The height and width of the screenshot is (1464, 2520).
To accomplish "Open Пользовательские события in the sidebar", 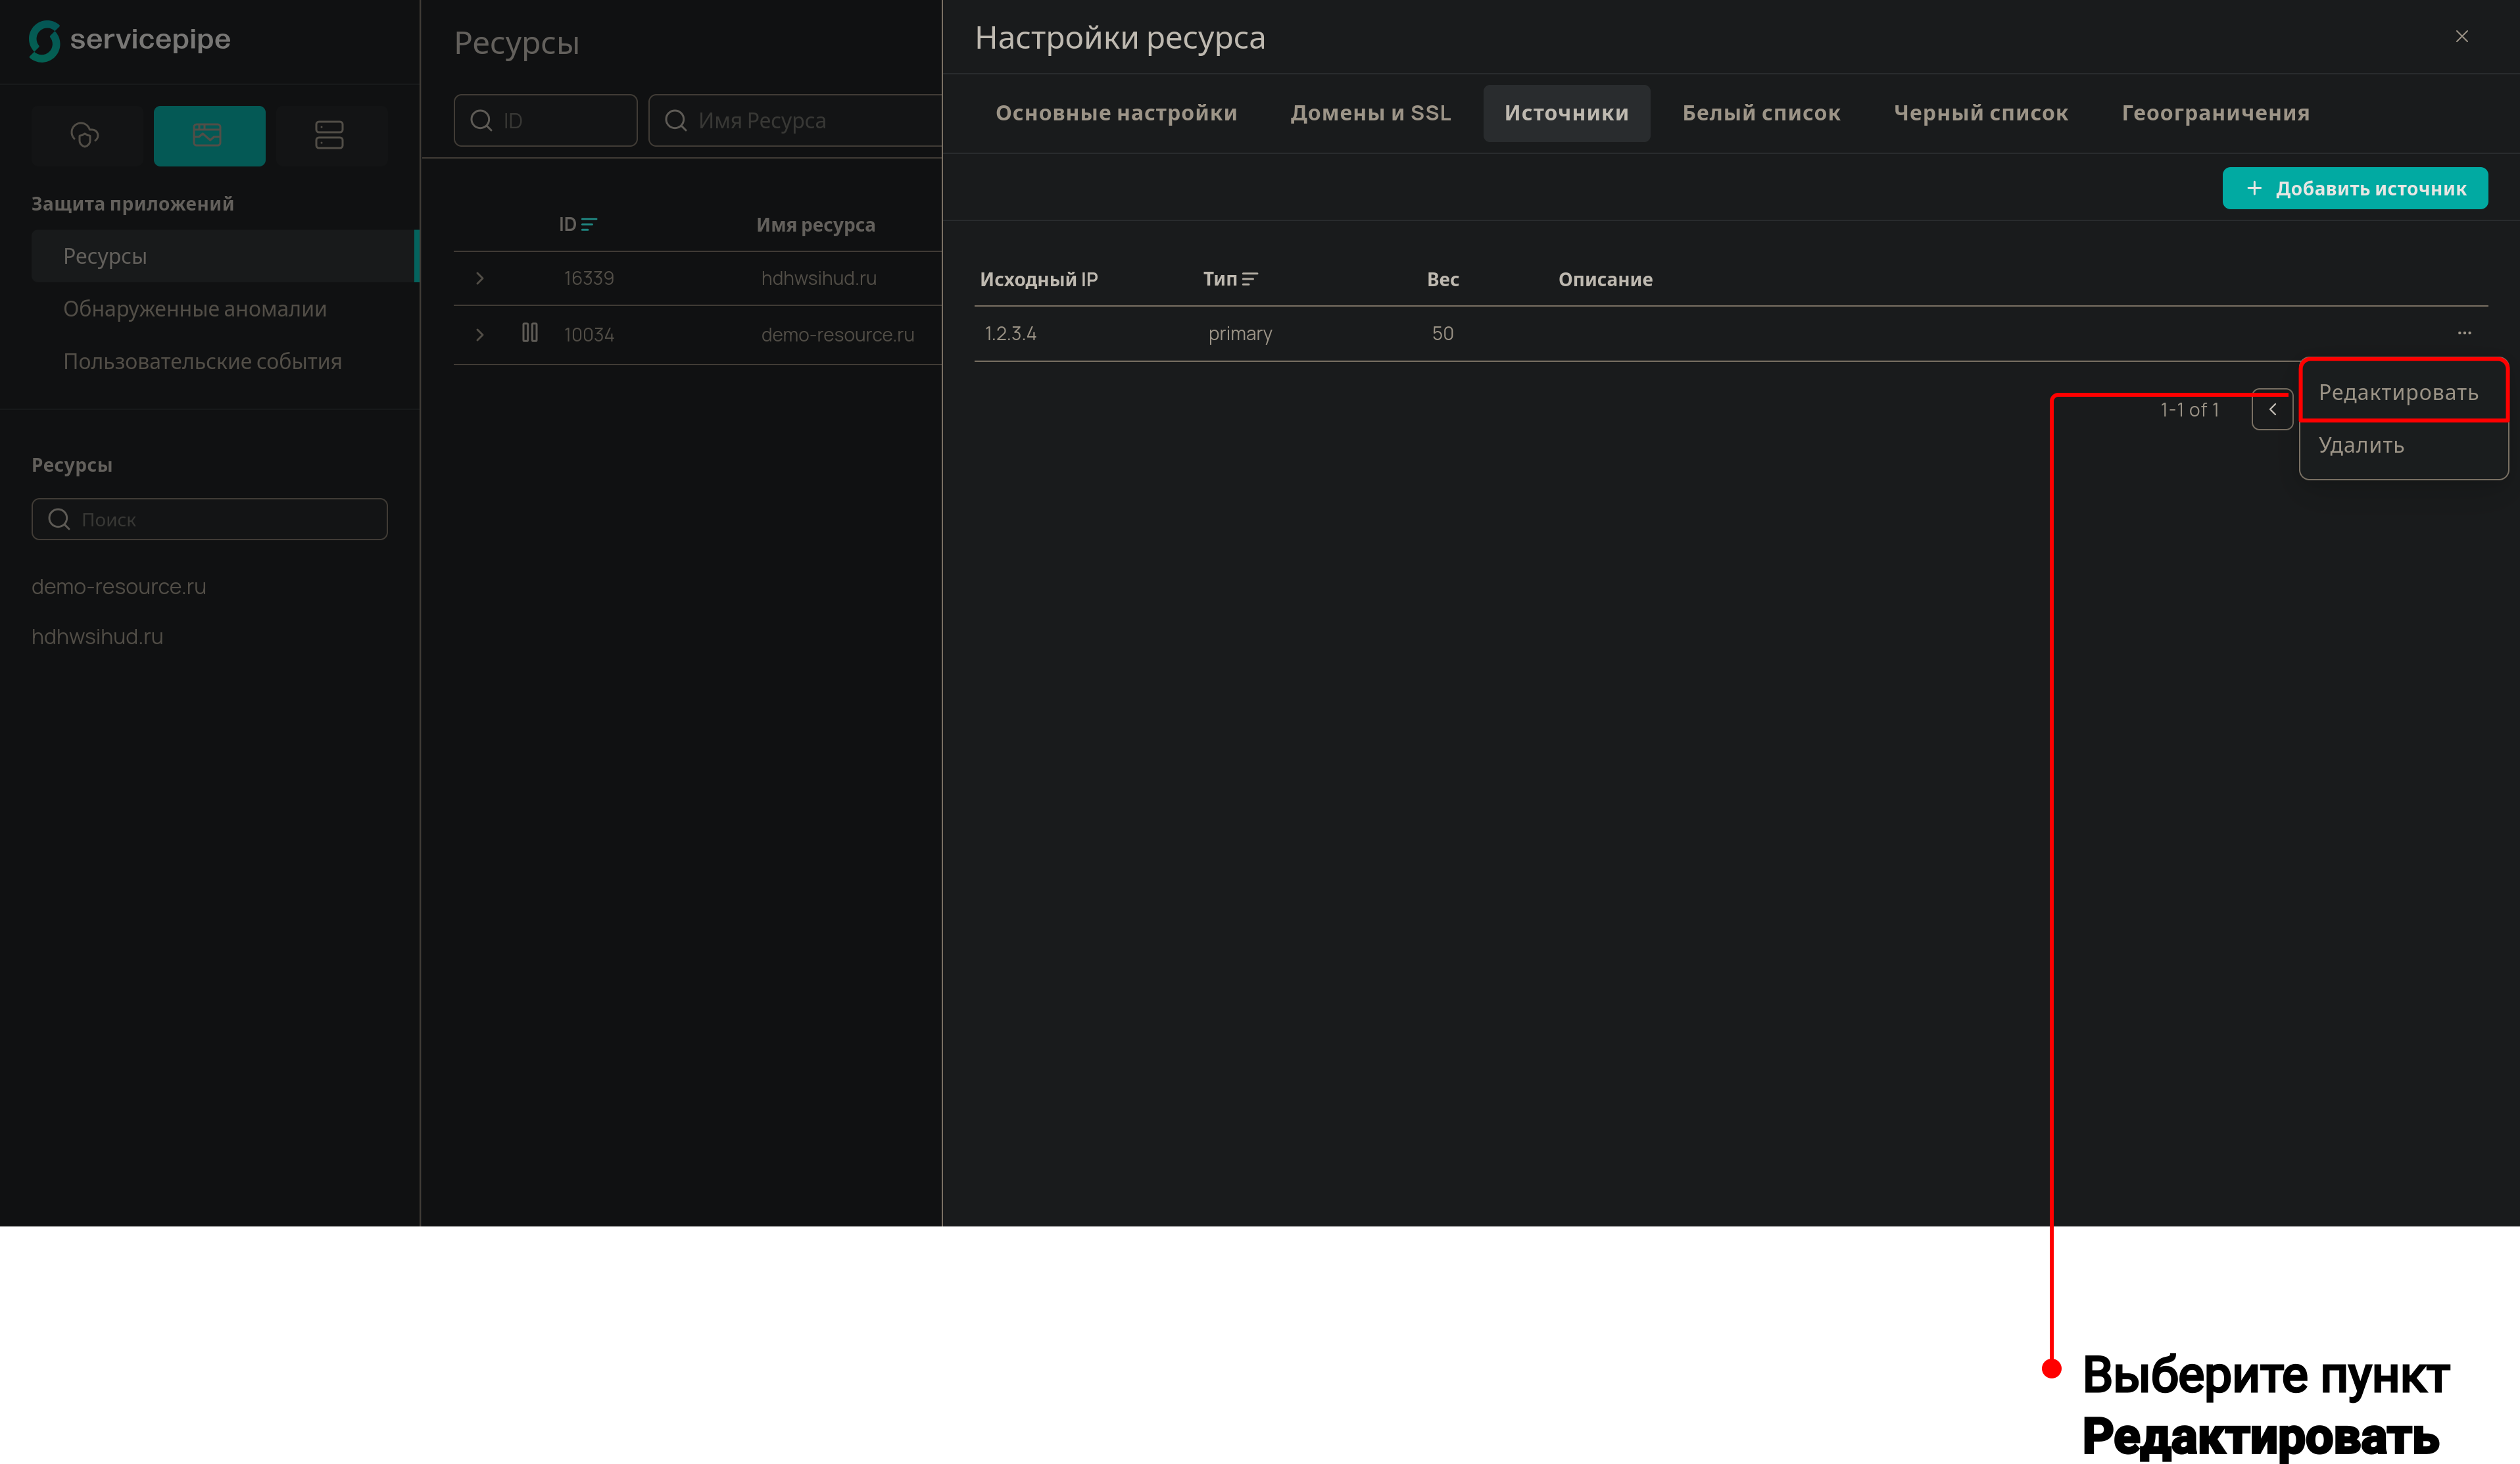I will (x=202, y=361).
